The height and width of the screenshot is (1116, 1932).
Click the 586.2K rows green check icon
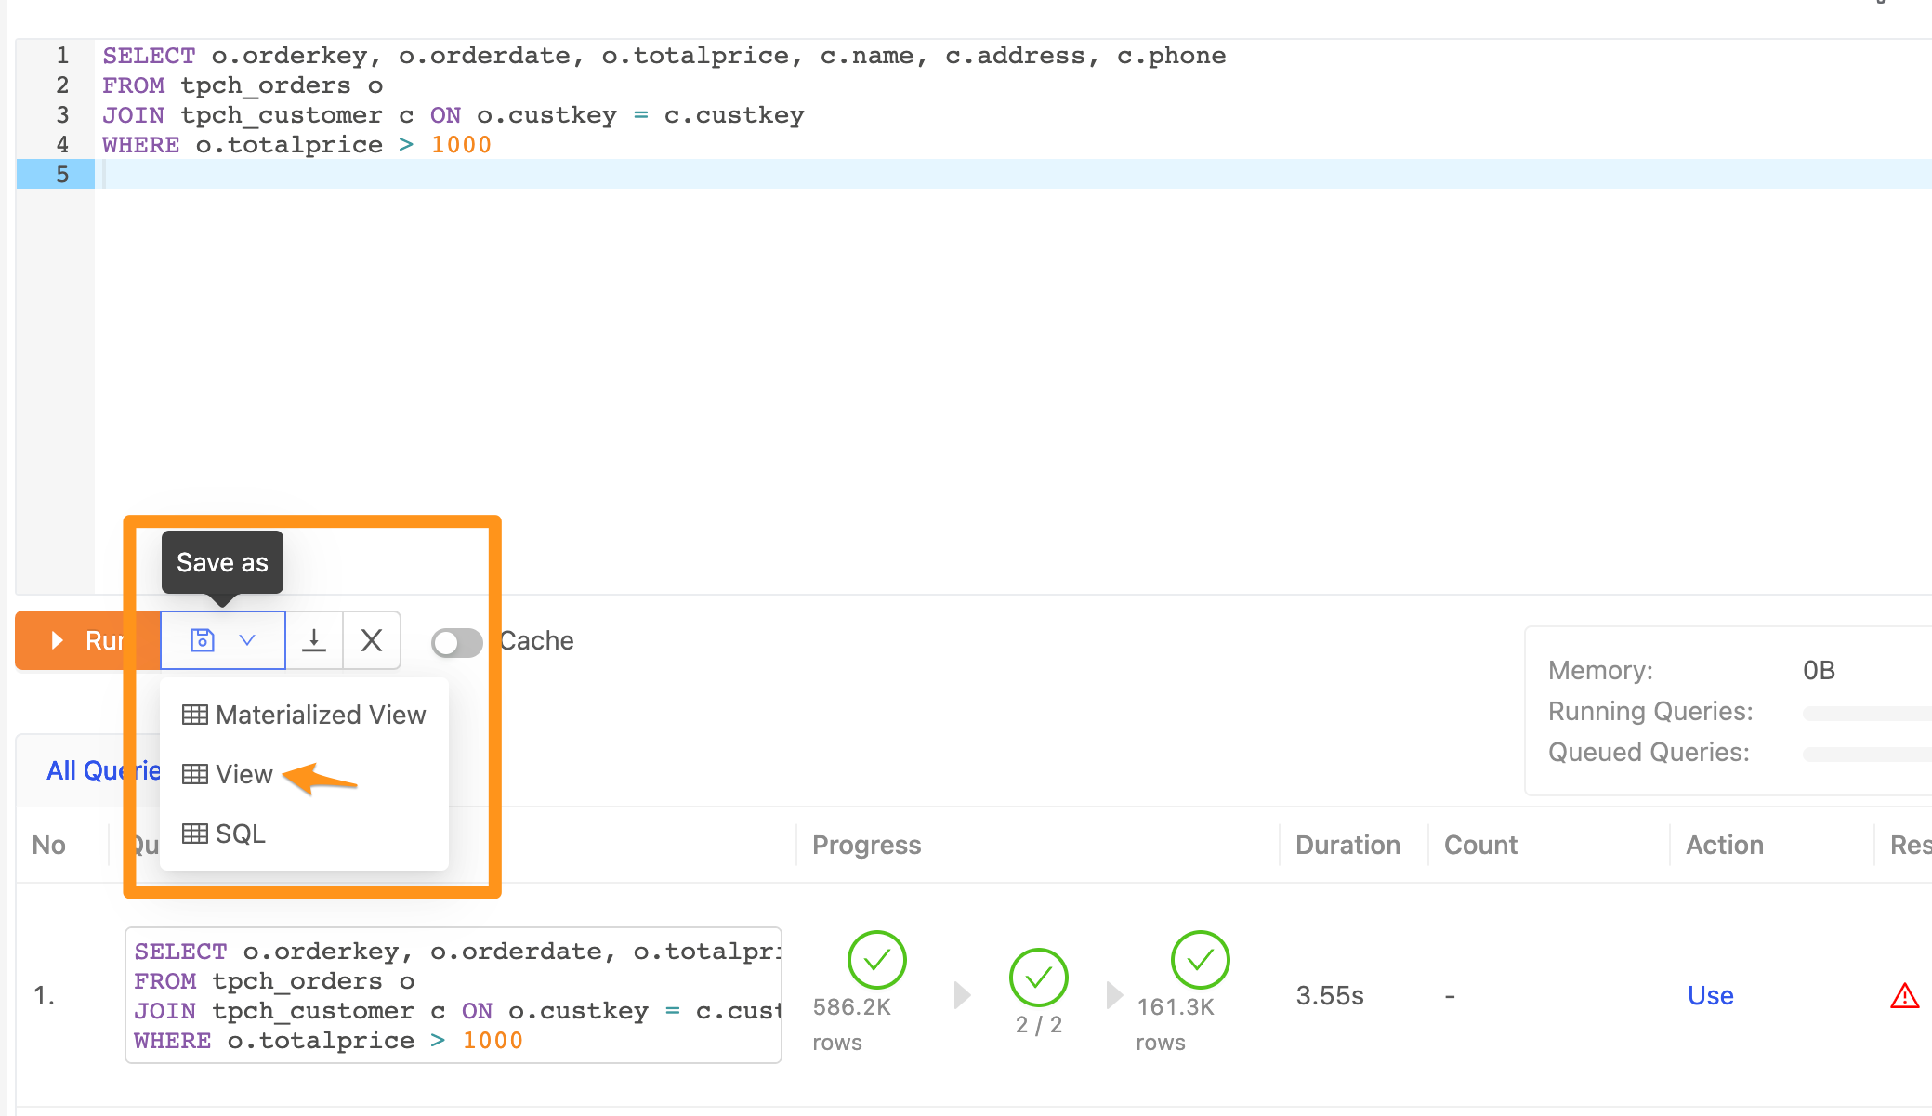pos(876,960)
